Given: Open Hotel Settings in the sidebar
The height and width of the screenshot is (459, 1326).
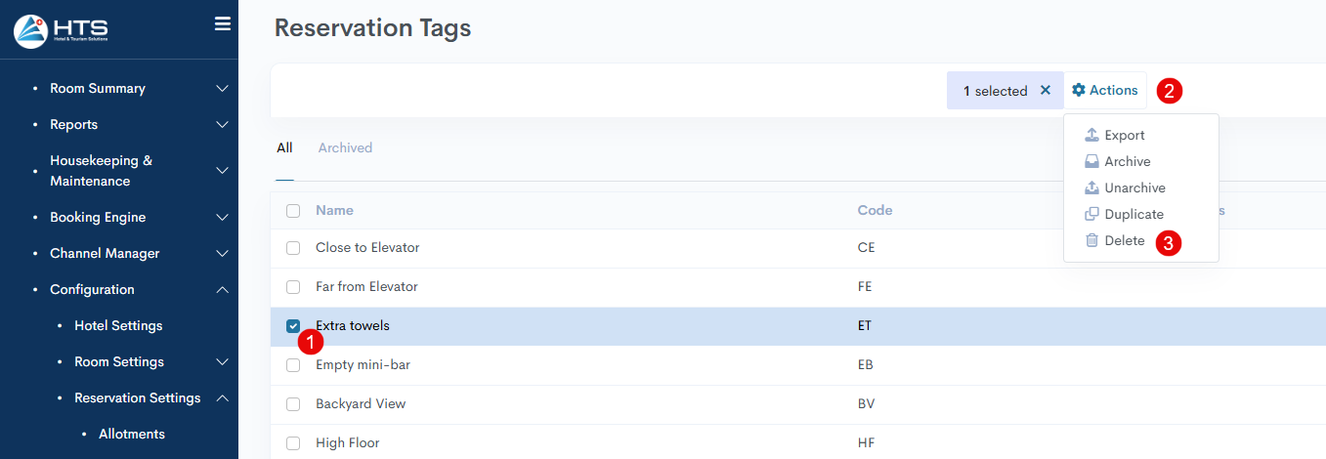Looking at the screenshot, I should pyautogui.click(x=118, y=325).
